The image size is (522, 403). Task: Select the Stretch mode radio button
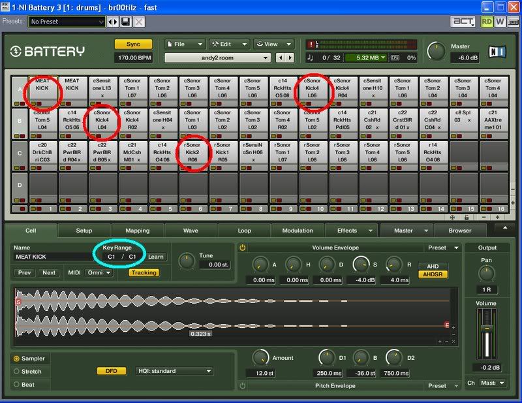pos(16,372)
